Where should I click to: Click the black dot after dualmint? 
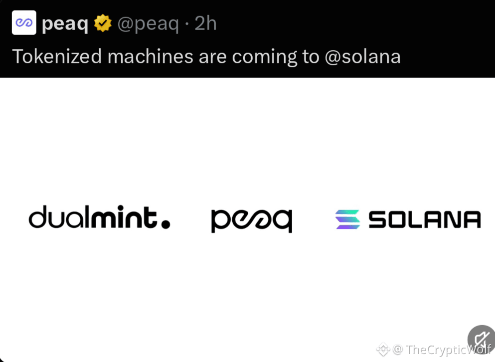tap(165, 224)
